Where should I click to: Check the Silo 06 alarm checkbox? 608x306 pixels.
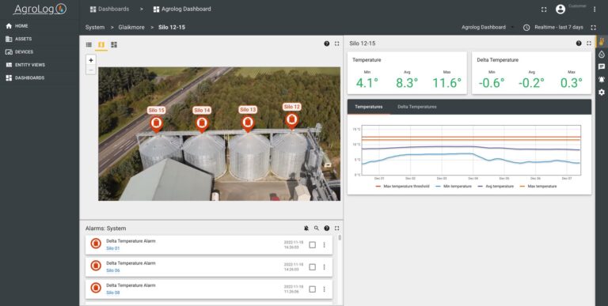point(312,267)
